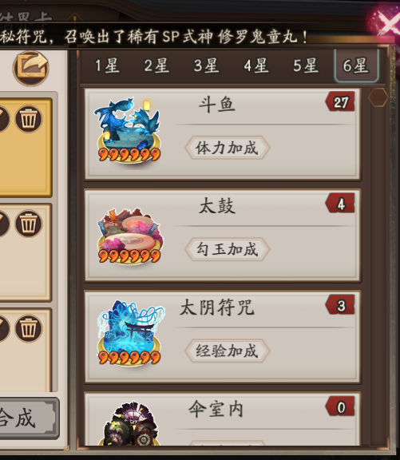
Task: Select the 伞室内 umbrella card image
Action: (130, 424)
